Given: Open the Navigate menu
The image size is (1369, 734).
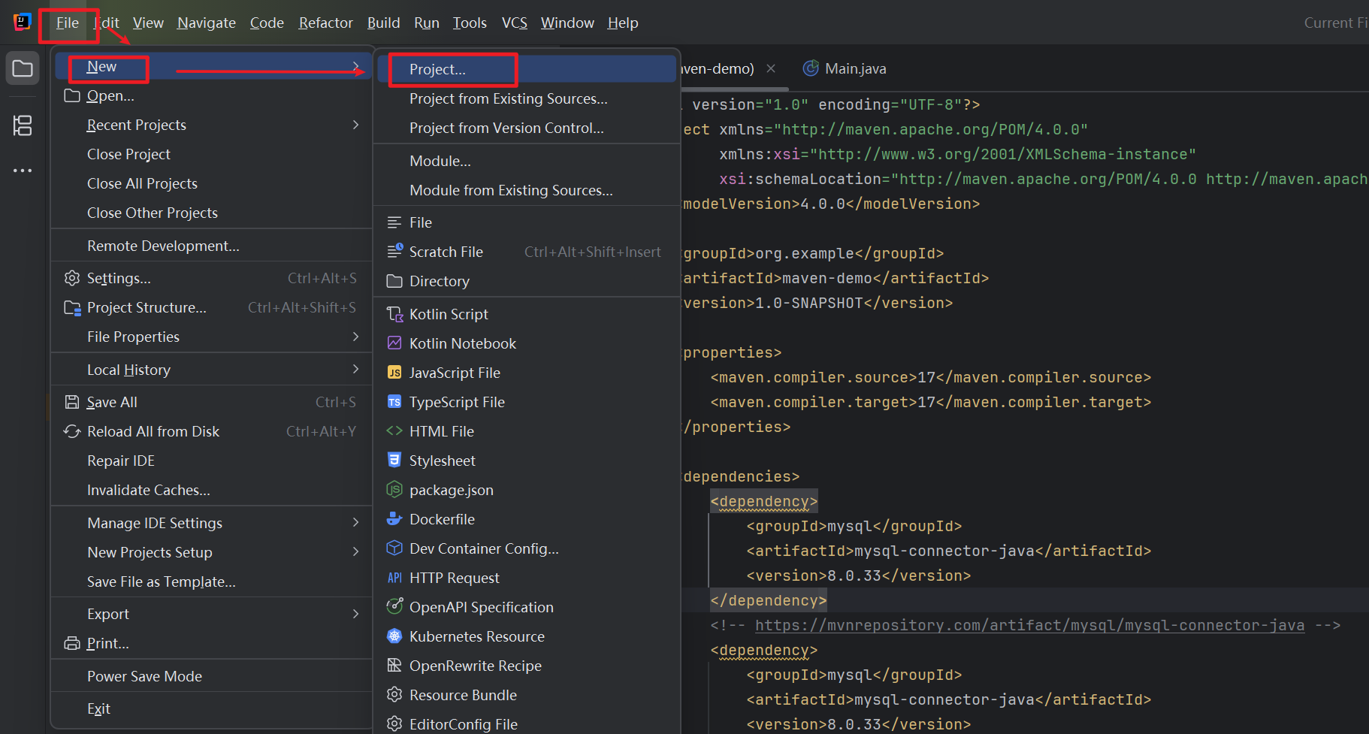Looking at the screenshot, I should [x=207, y=23].
